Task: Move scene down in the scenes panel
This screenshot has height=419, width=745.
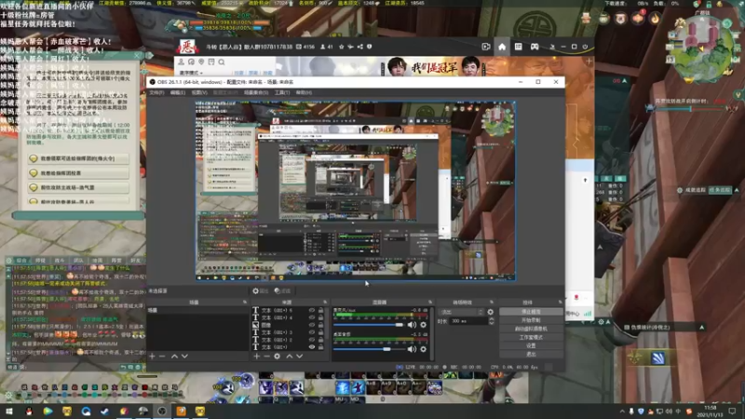Action: tap(184, 357)
